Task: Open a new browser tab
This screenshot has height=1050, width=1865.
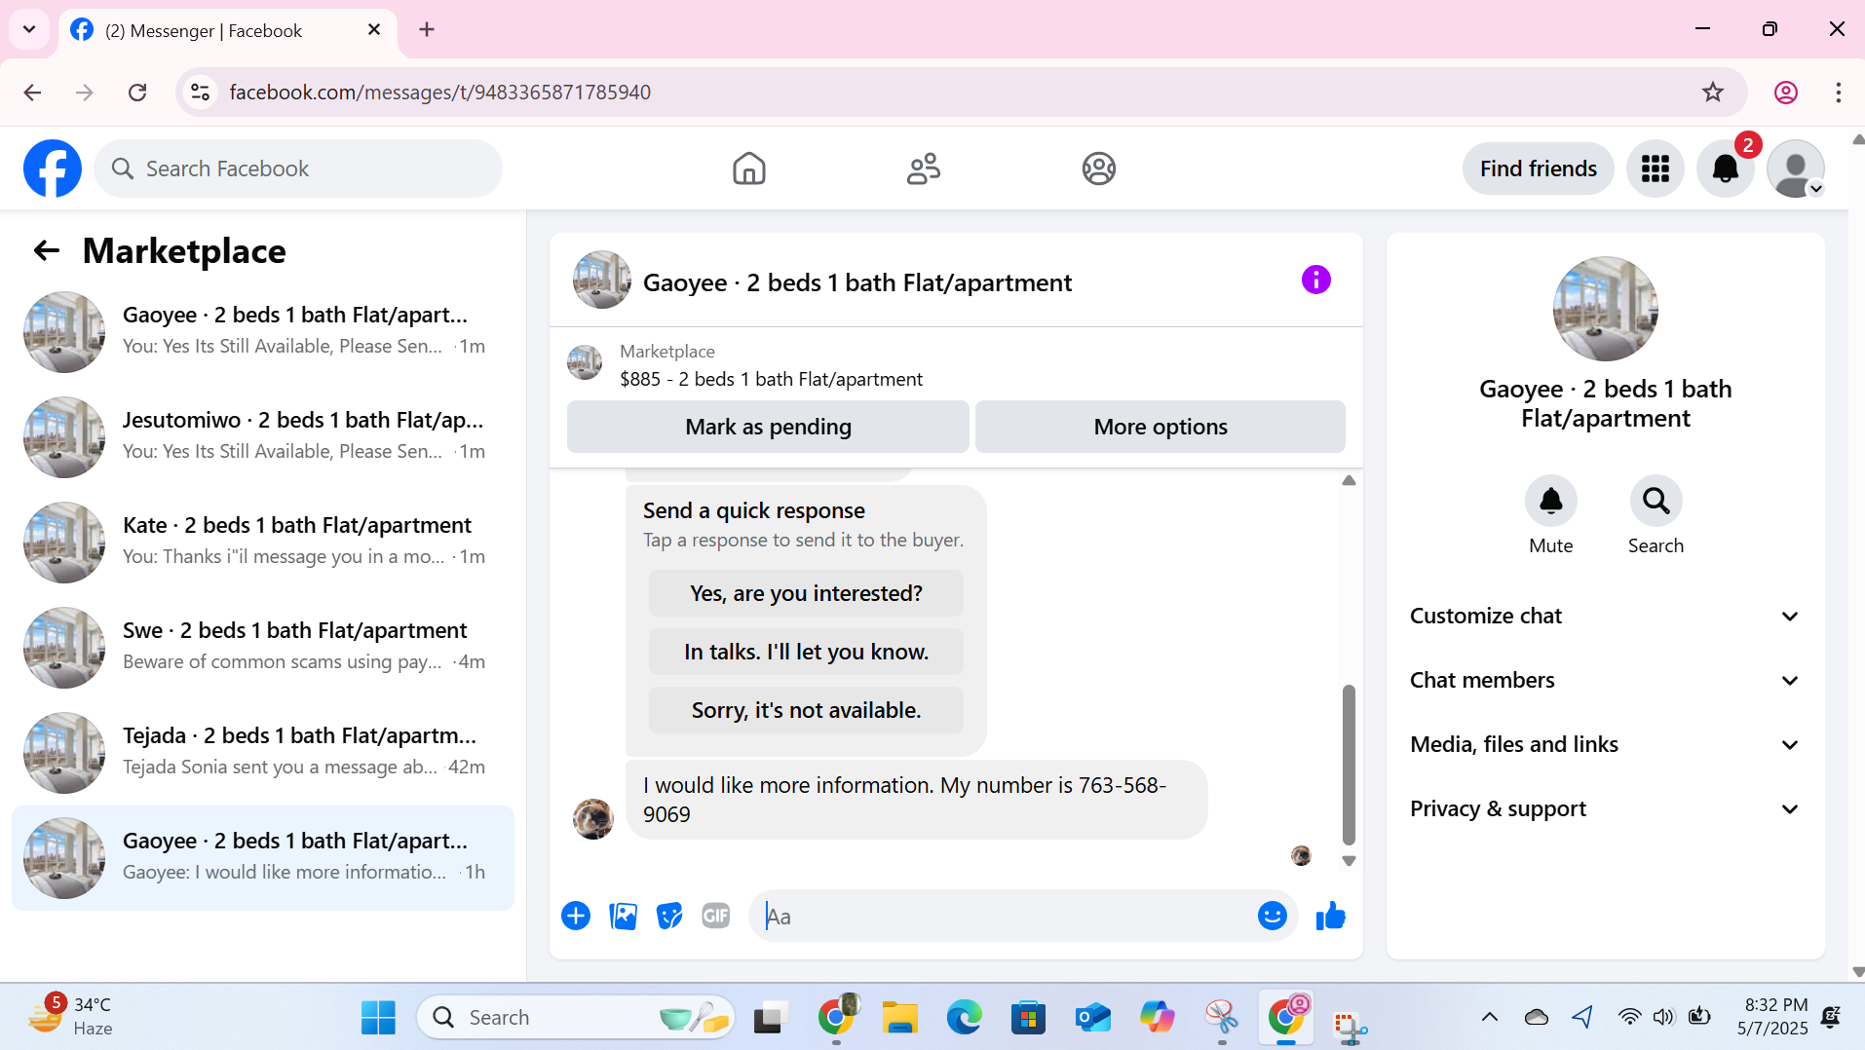Action: tap(426, 29)
